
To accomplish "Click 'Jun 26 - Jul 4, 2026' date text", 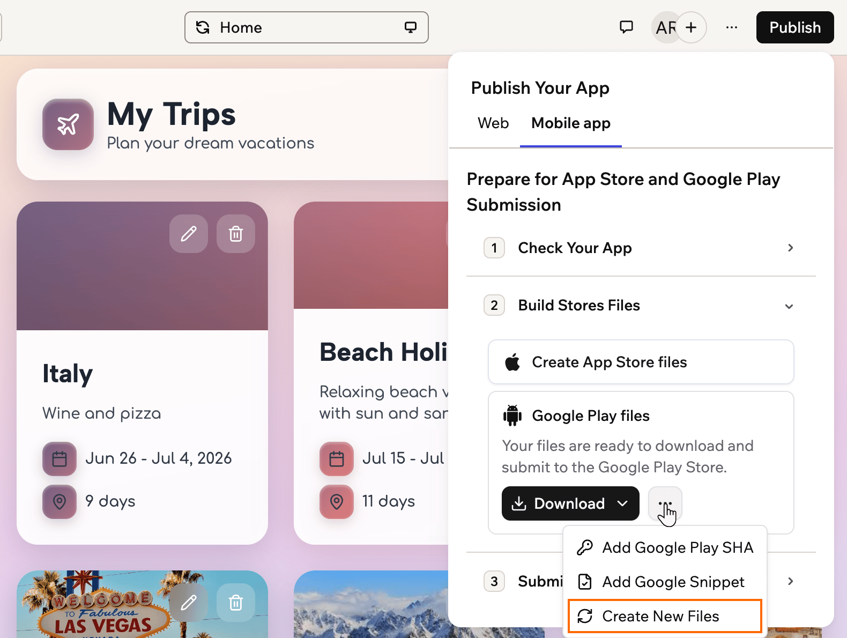I will [x=159, y=458].
